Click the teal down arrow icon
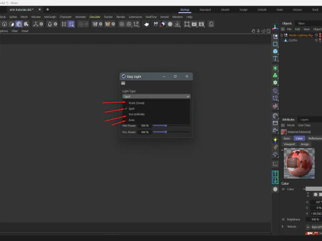 275,181
